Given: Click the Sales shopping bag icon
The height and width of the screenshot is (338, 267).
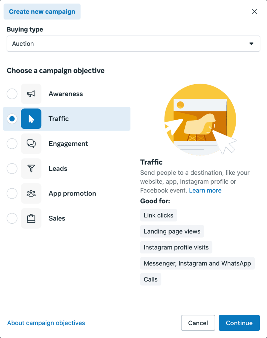Looking at the screenshot, I should point(31,218).
